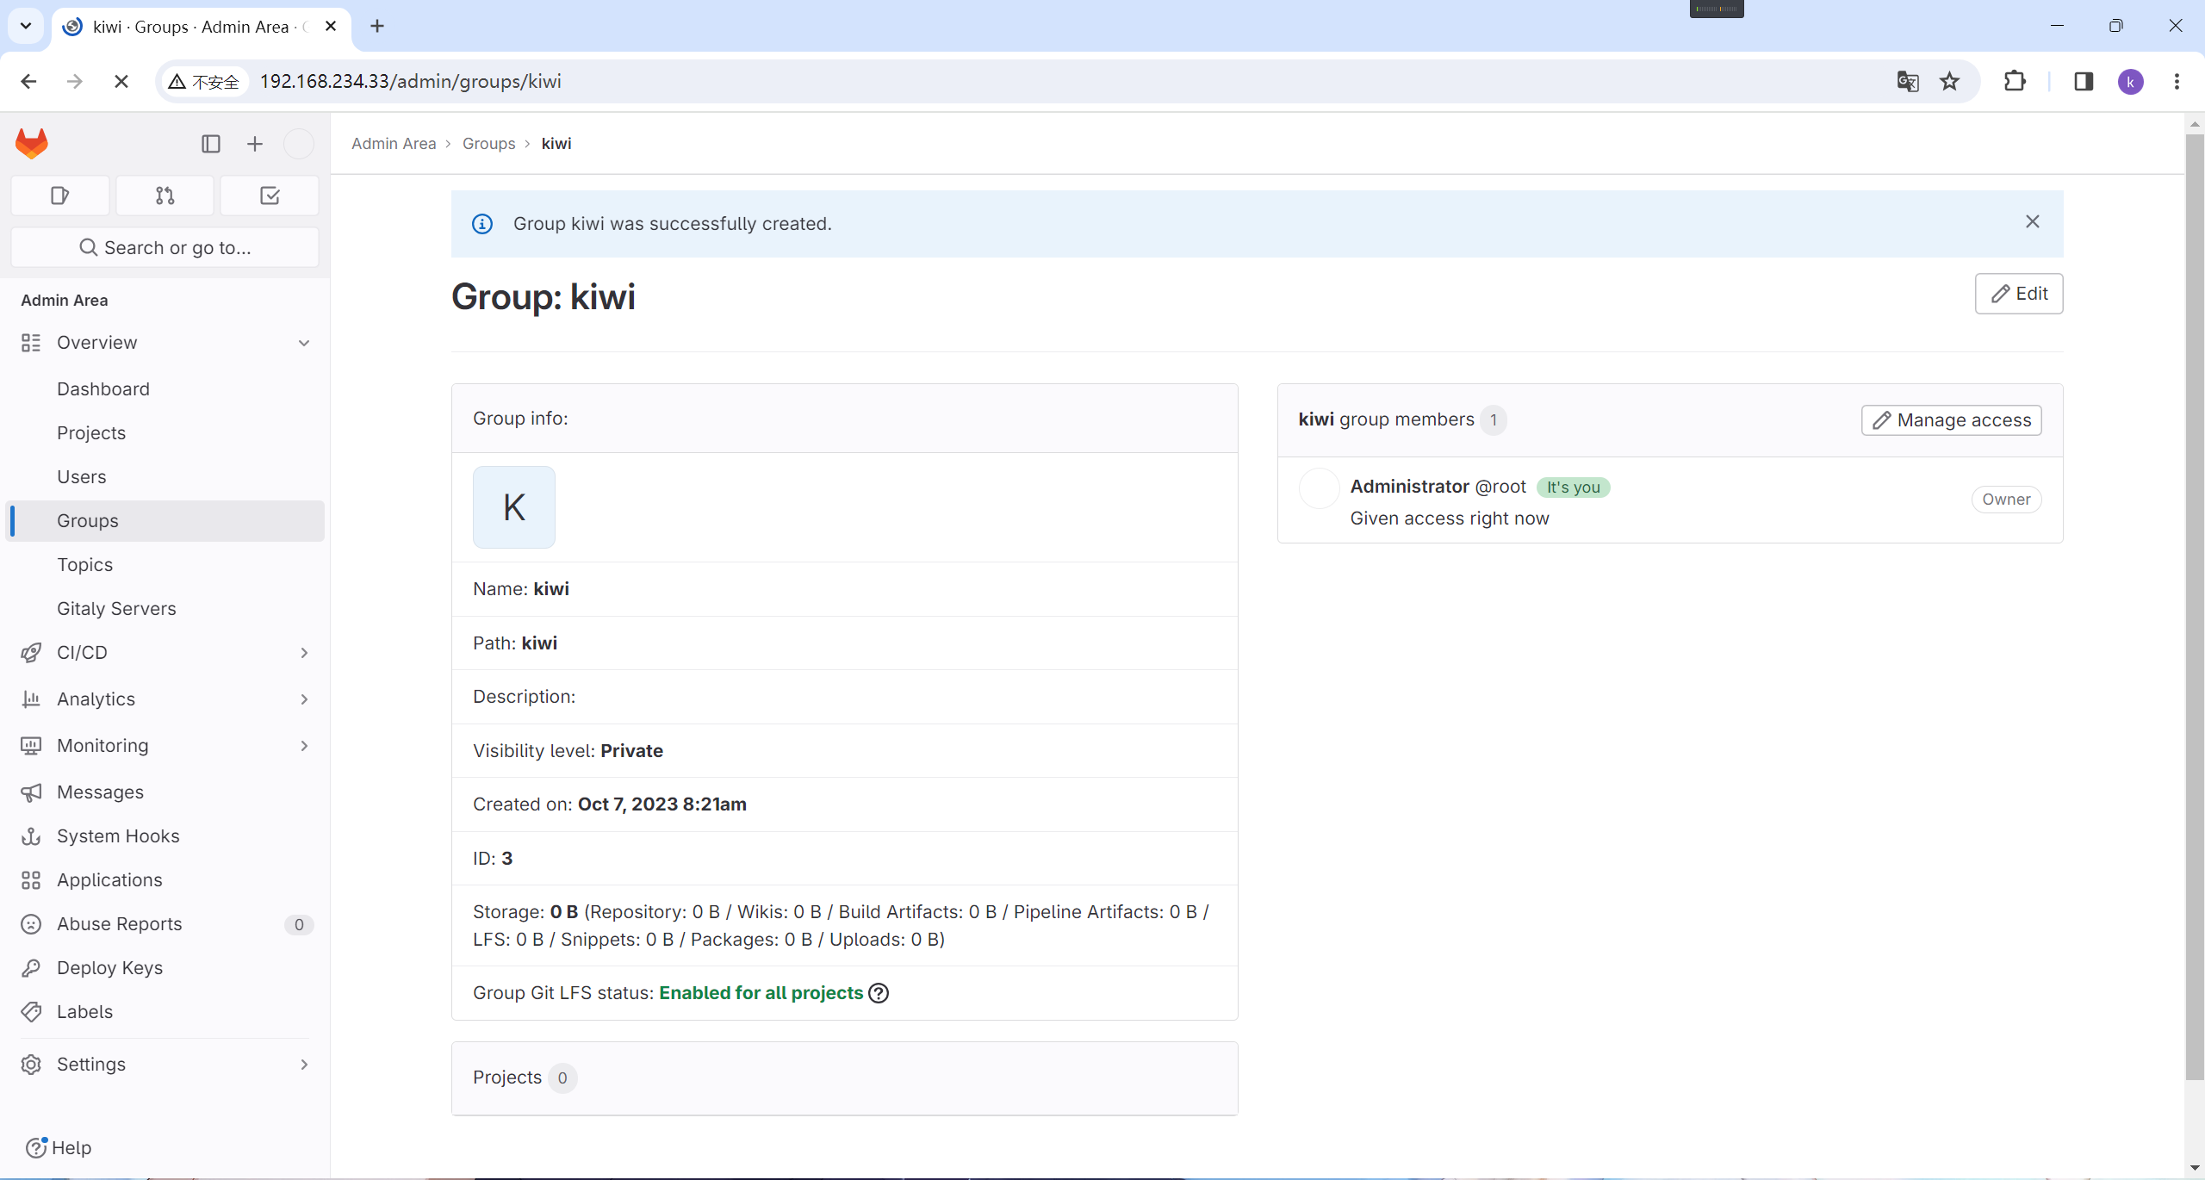Click the LFS status help question icon

[x=879, y=993]
